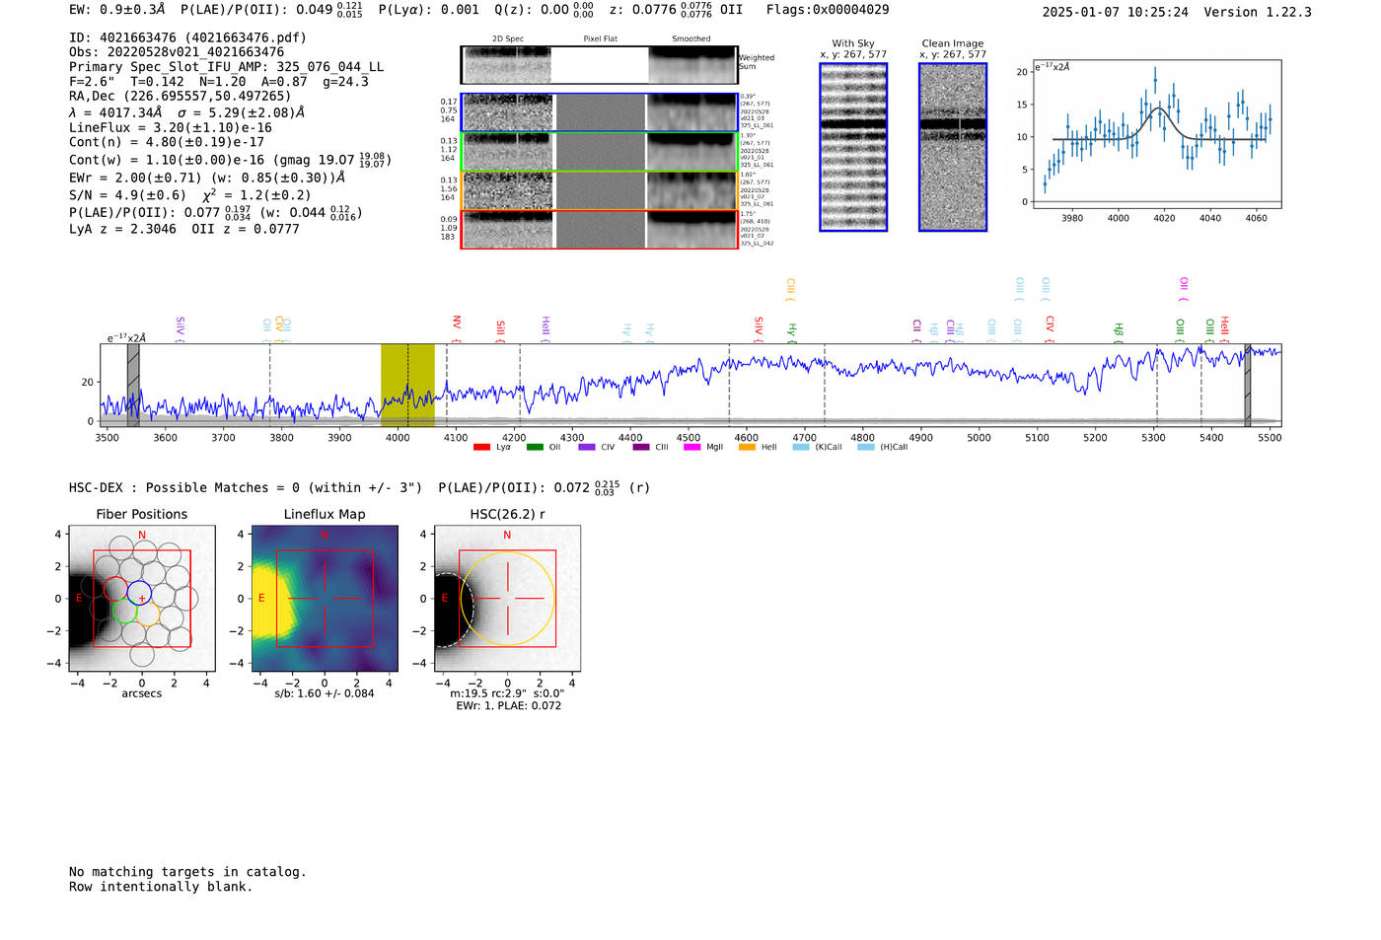Viewport: 1381px width, 940px height.
Task: Click the yellow aperture circle in HSC image
Action: point(507,599)
